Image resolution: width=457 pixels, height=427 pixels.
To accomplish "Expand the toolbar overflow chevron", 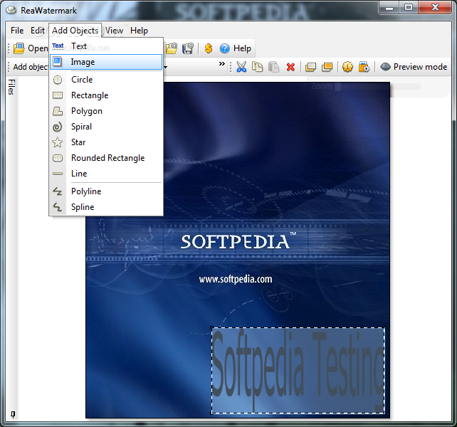I will pyautogui.click(x=222, y=63).
